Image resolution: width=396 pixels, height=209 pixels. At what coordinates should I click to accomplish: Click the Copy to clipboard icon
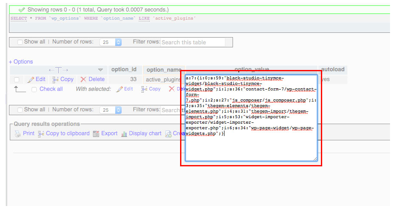pyautogui.click(x=41, y=134)
